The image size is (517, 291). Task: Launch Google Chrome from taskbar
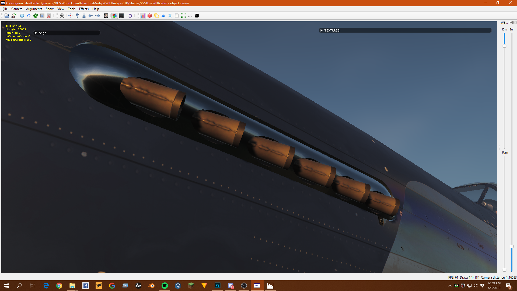click(59, 286)
